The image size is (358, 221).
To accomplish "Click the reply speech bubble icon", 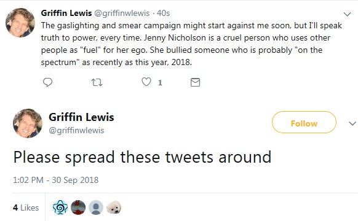I will (48, 82).
